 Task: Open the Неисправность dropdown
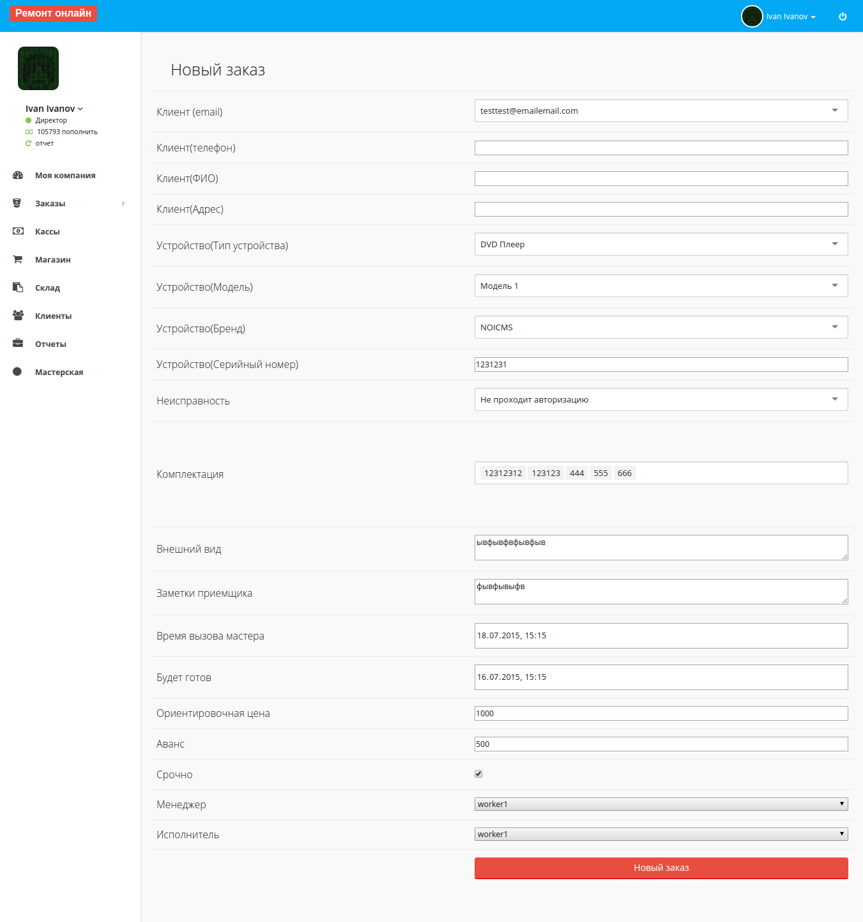point(661,399)
